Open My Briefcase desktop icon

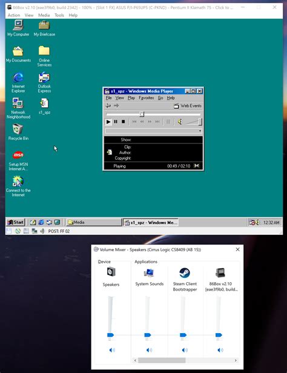point(44,28)
